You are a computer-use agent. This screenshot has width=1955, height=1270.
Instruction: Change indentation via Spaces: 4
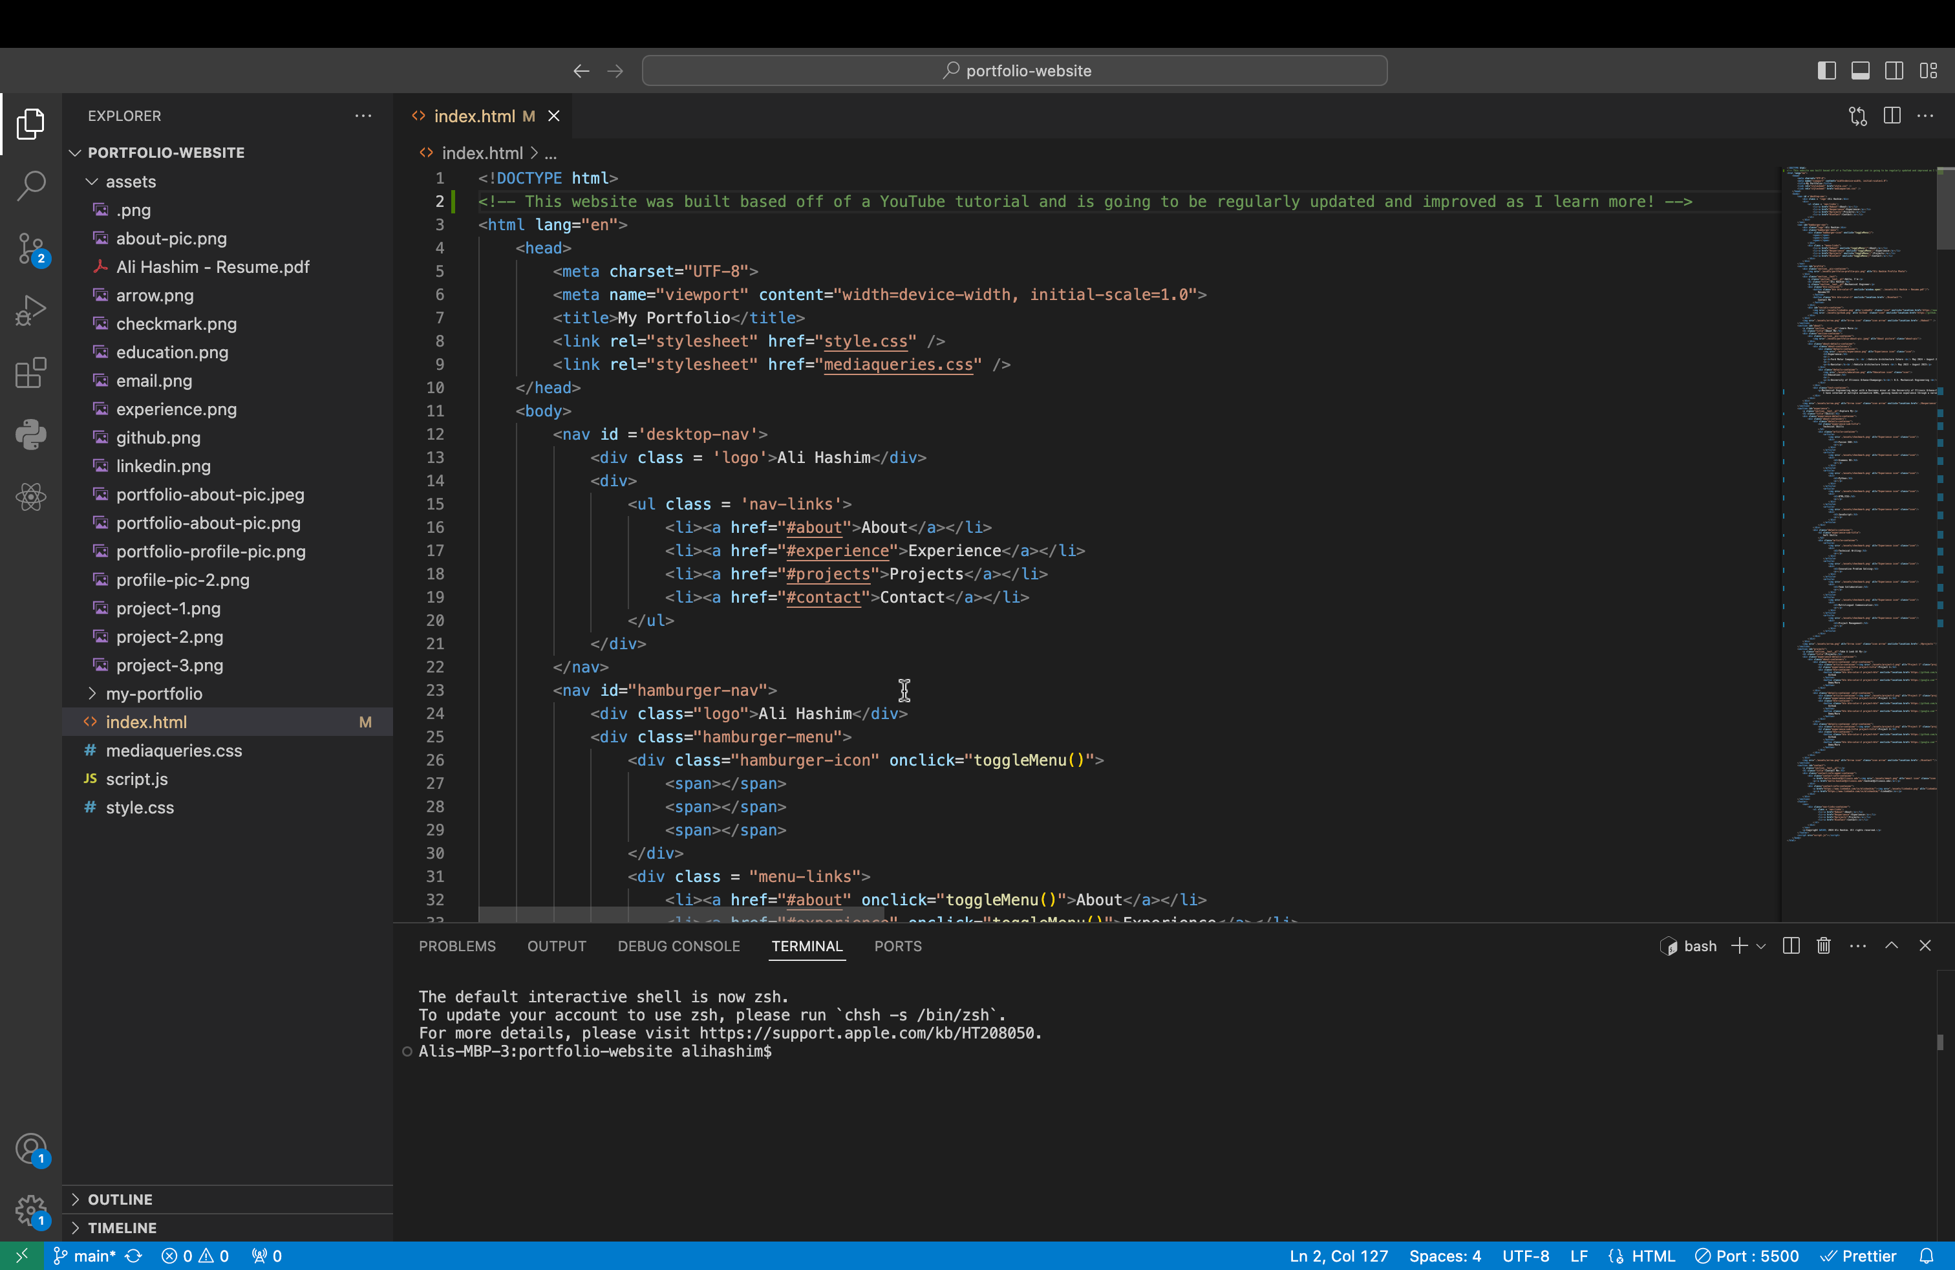[x=1445, y=1255]
